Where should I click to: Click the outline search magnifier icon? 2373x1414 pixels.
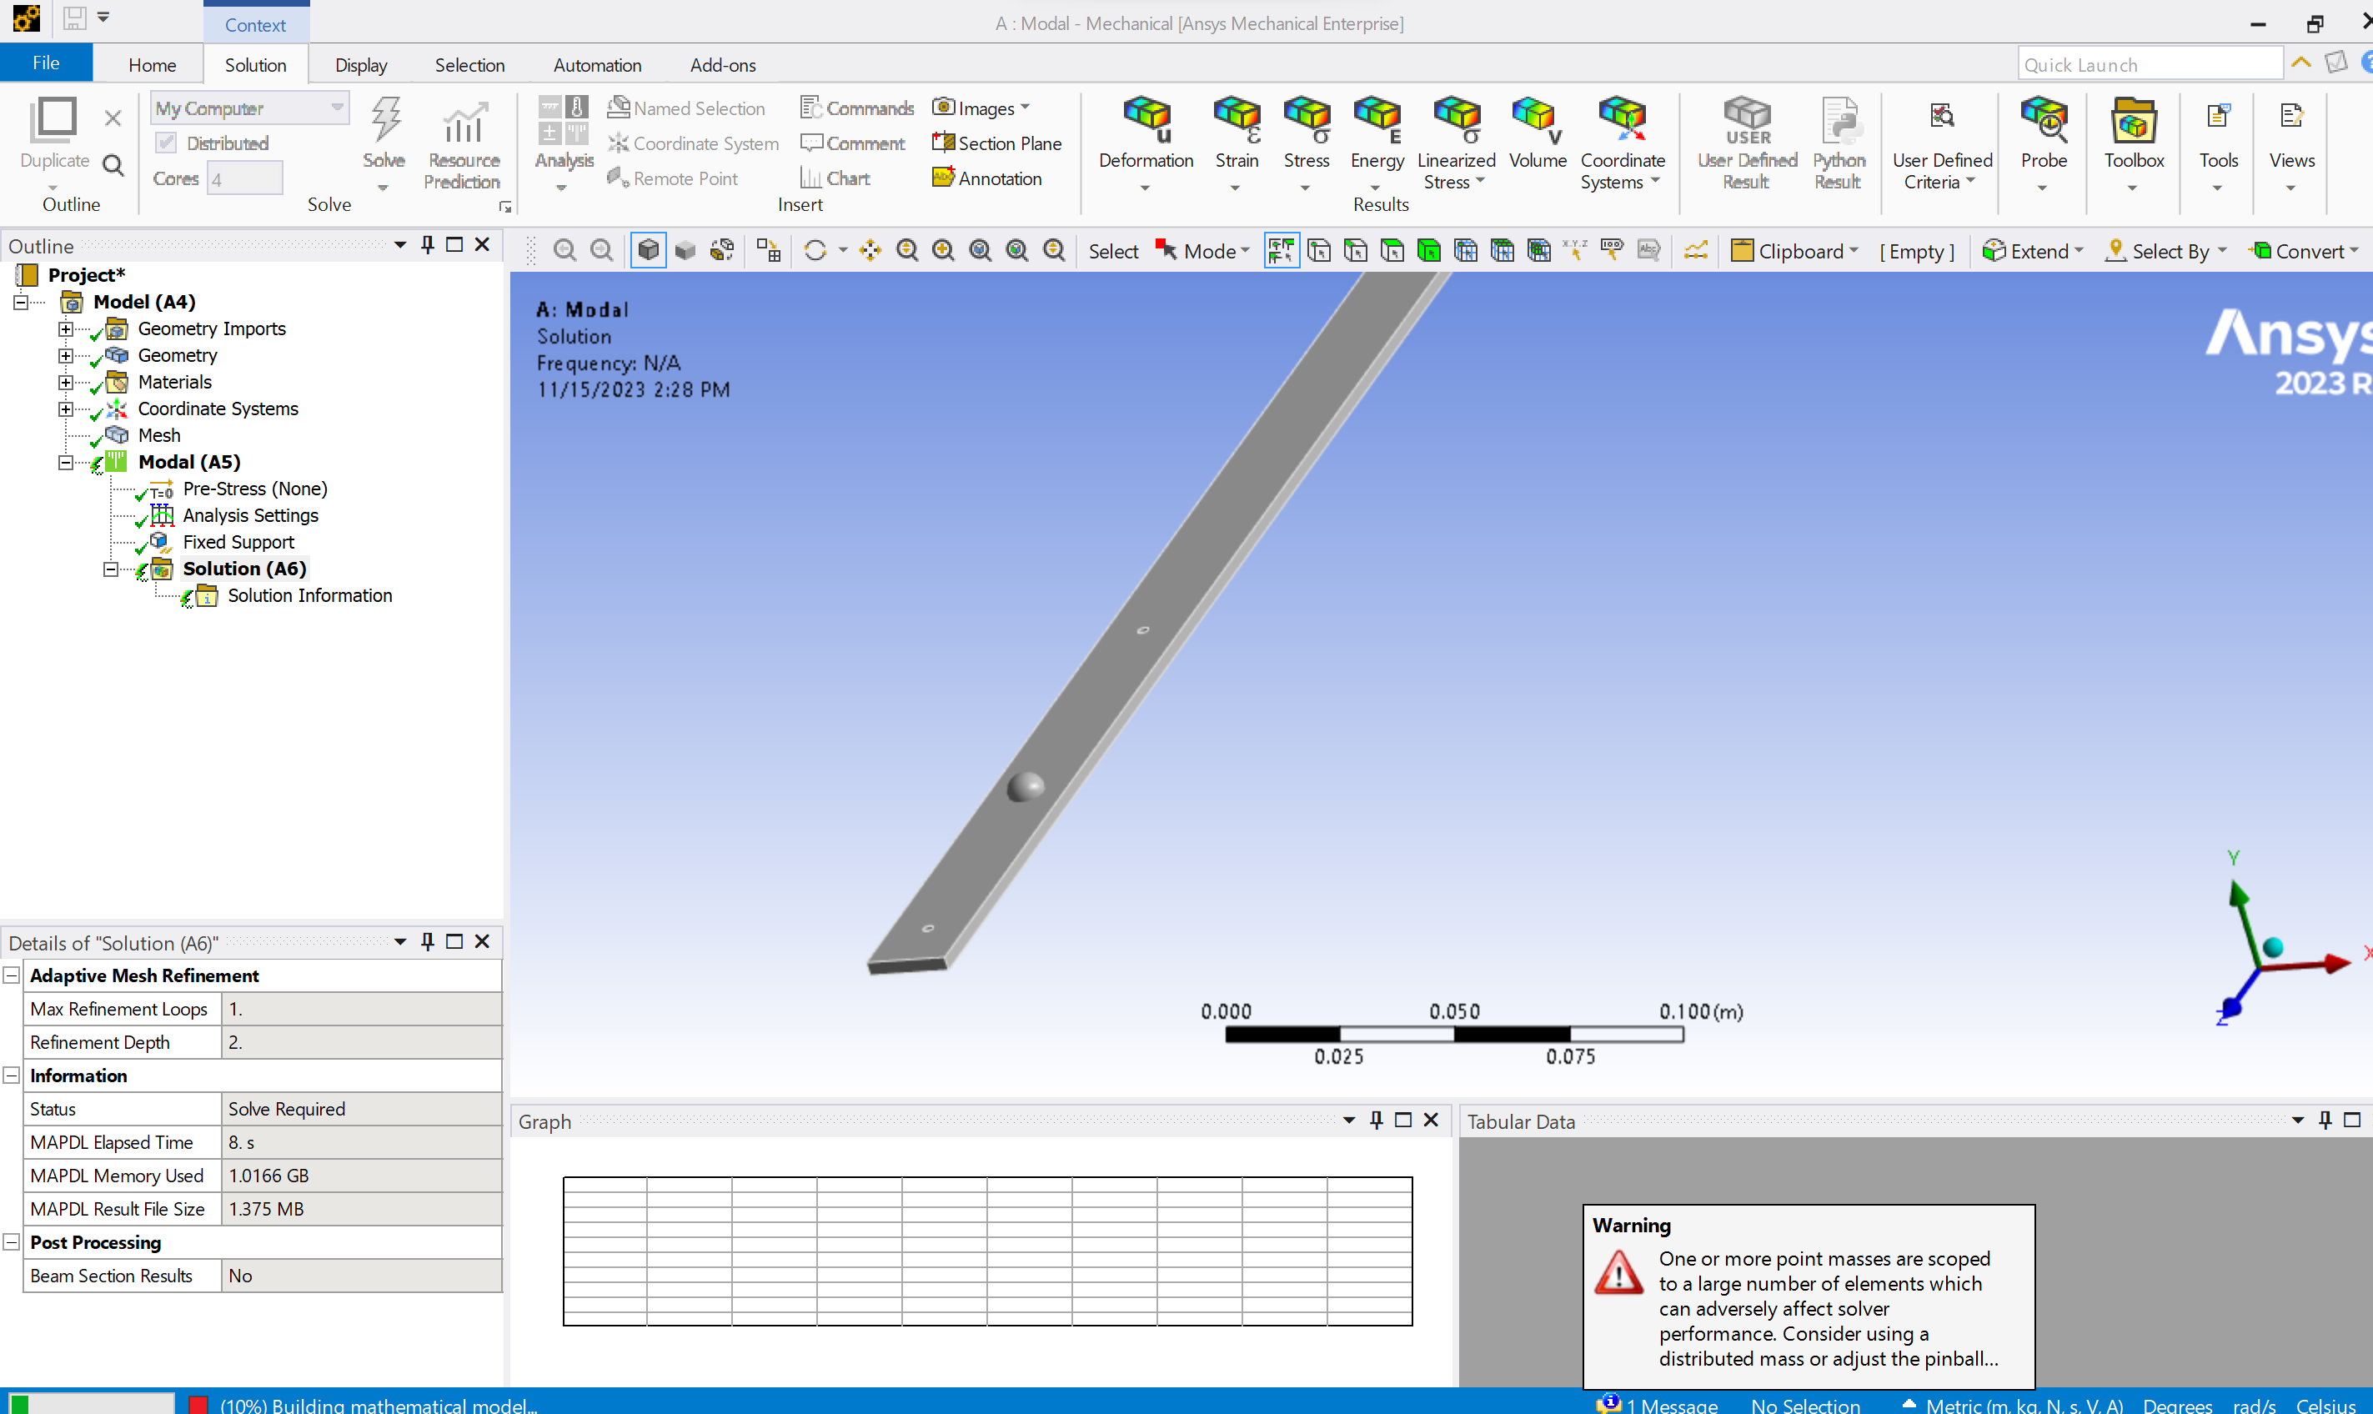(x=113, y=166)
